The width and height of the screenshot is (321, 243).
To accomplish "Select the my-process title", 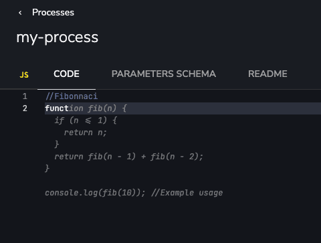I will pyautogui.click(x=58, y=37).
